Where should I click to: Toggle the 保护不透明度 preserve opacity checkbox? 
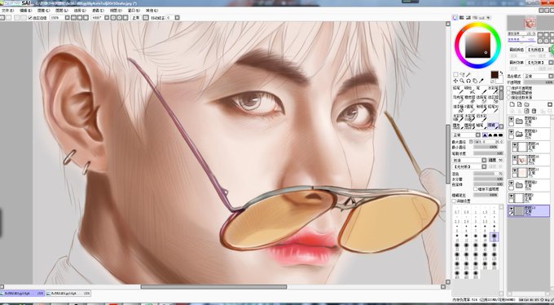click(x=508, y=88)
